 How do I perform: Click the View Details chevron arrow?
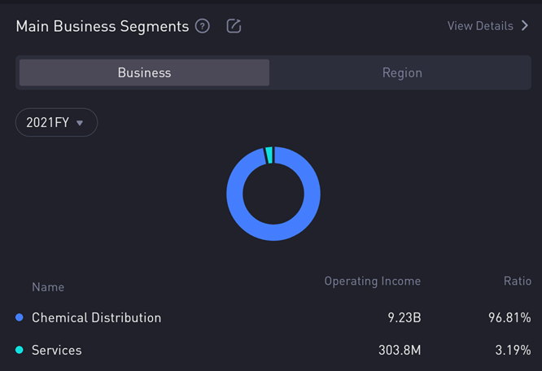tap(525, 26)
